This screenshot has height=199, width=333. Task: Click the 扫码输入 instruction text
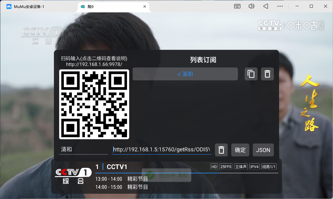[94, 58]
